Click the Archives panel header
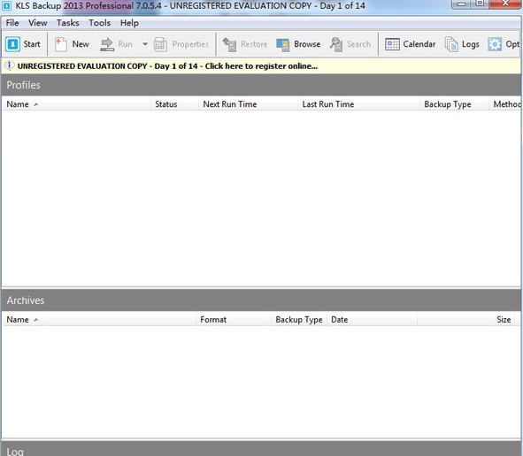 pyautogui.click(x=261, y=300)
